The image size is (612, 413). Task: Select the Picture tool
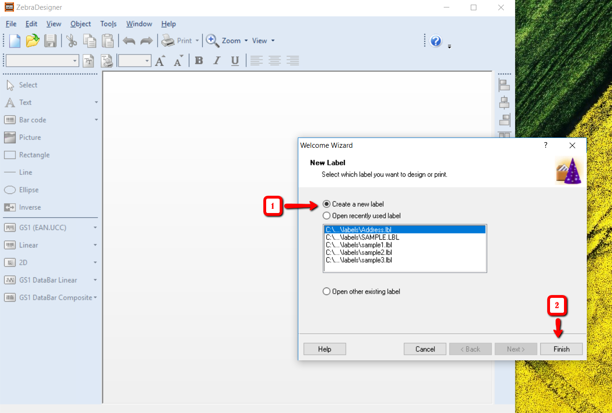(23, 138)
